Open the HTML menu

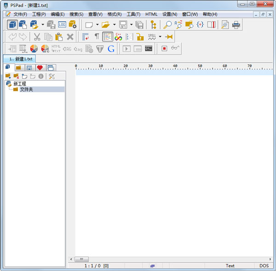[151, 14]
